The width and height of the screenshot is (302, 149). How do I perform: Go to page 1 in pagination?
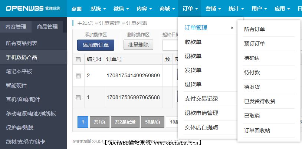click(83, 122)
